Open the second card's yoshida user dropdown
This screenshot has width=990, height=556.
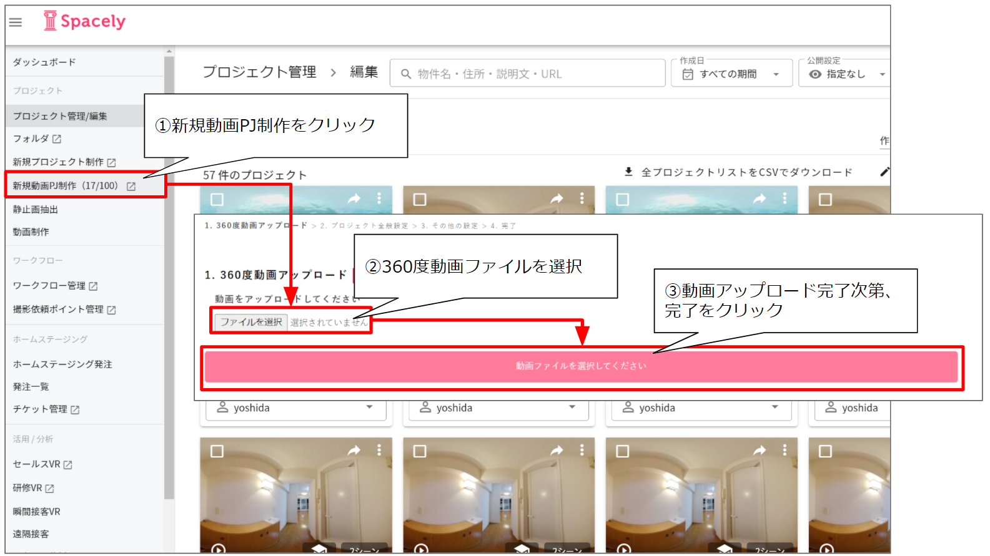(498, 408)
